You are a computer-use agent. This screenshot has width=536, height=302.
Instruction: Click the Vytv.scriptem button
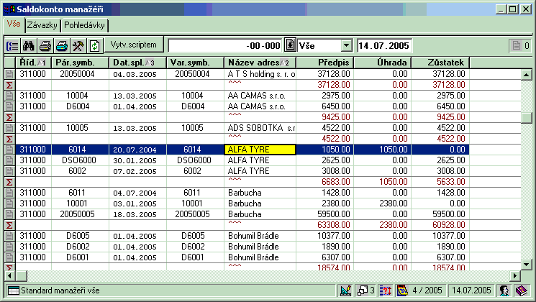tap(134, 45)
